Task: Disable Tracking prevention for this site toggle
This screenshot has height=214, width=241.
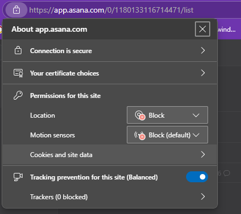Action: pos(197,177)
